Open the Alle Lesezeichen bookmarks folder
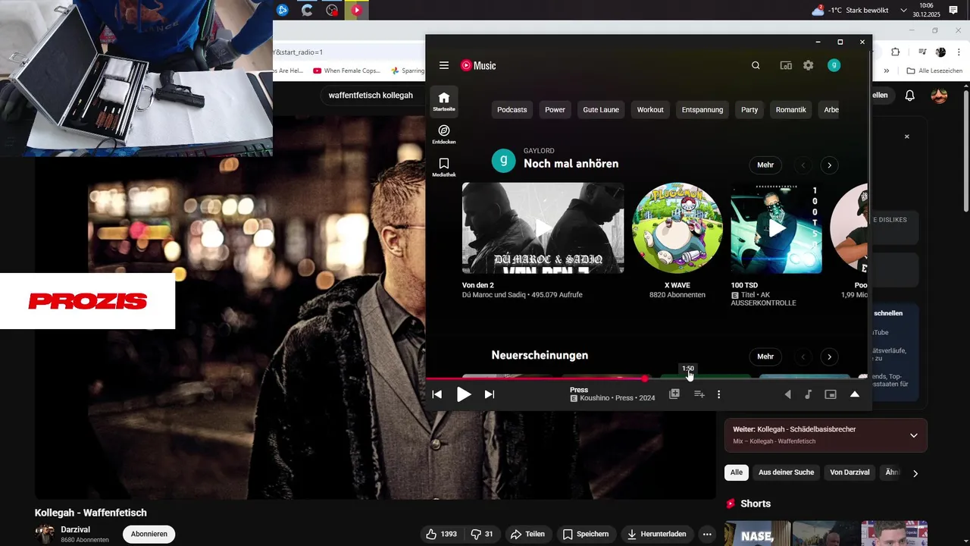 coord(934,71)
